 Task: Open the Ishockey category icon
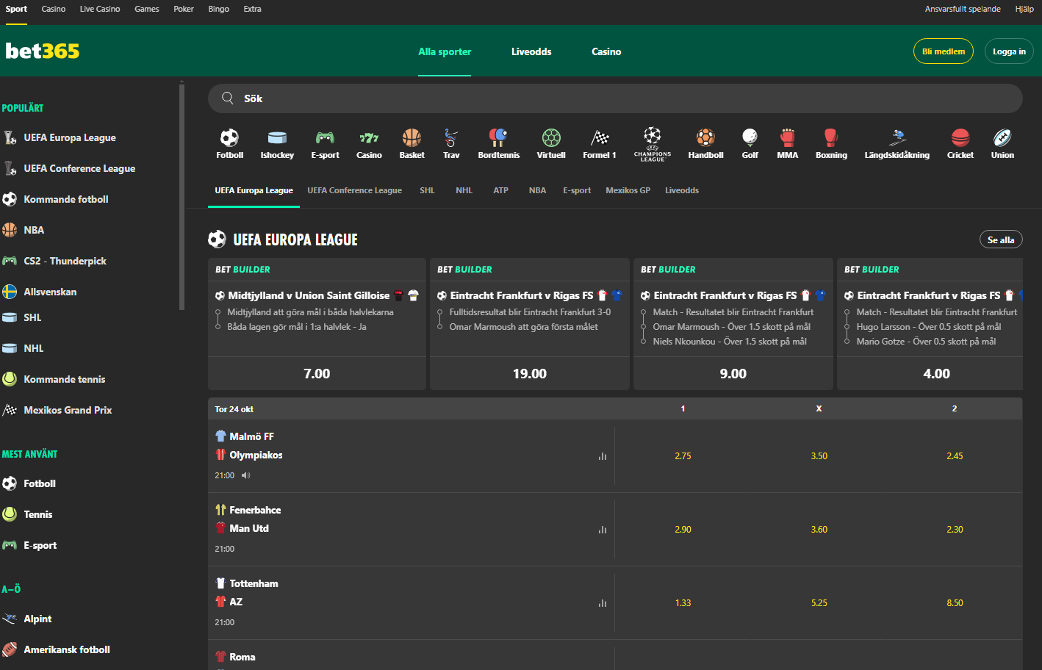click(x=276, y=138)
